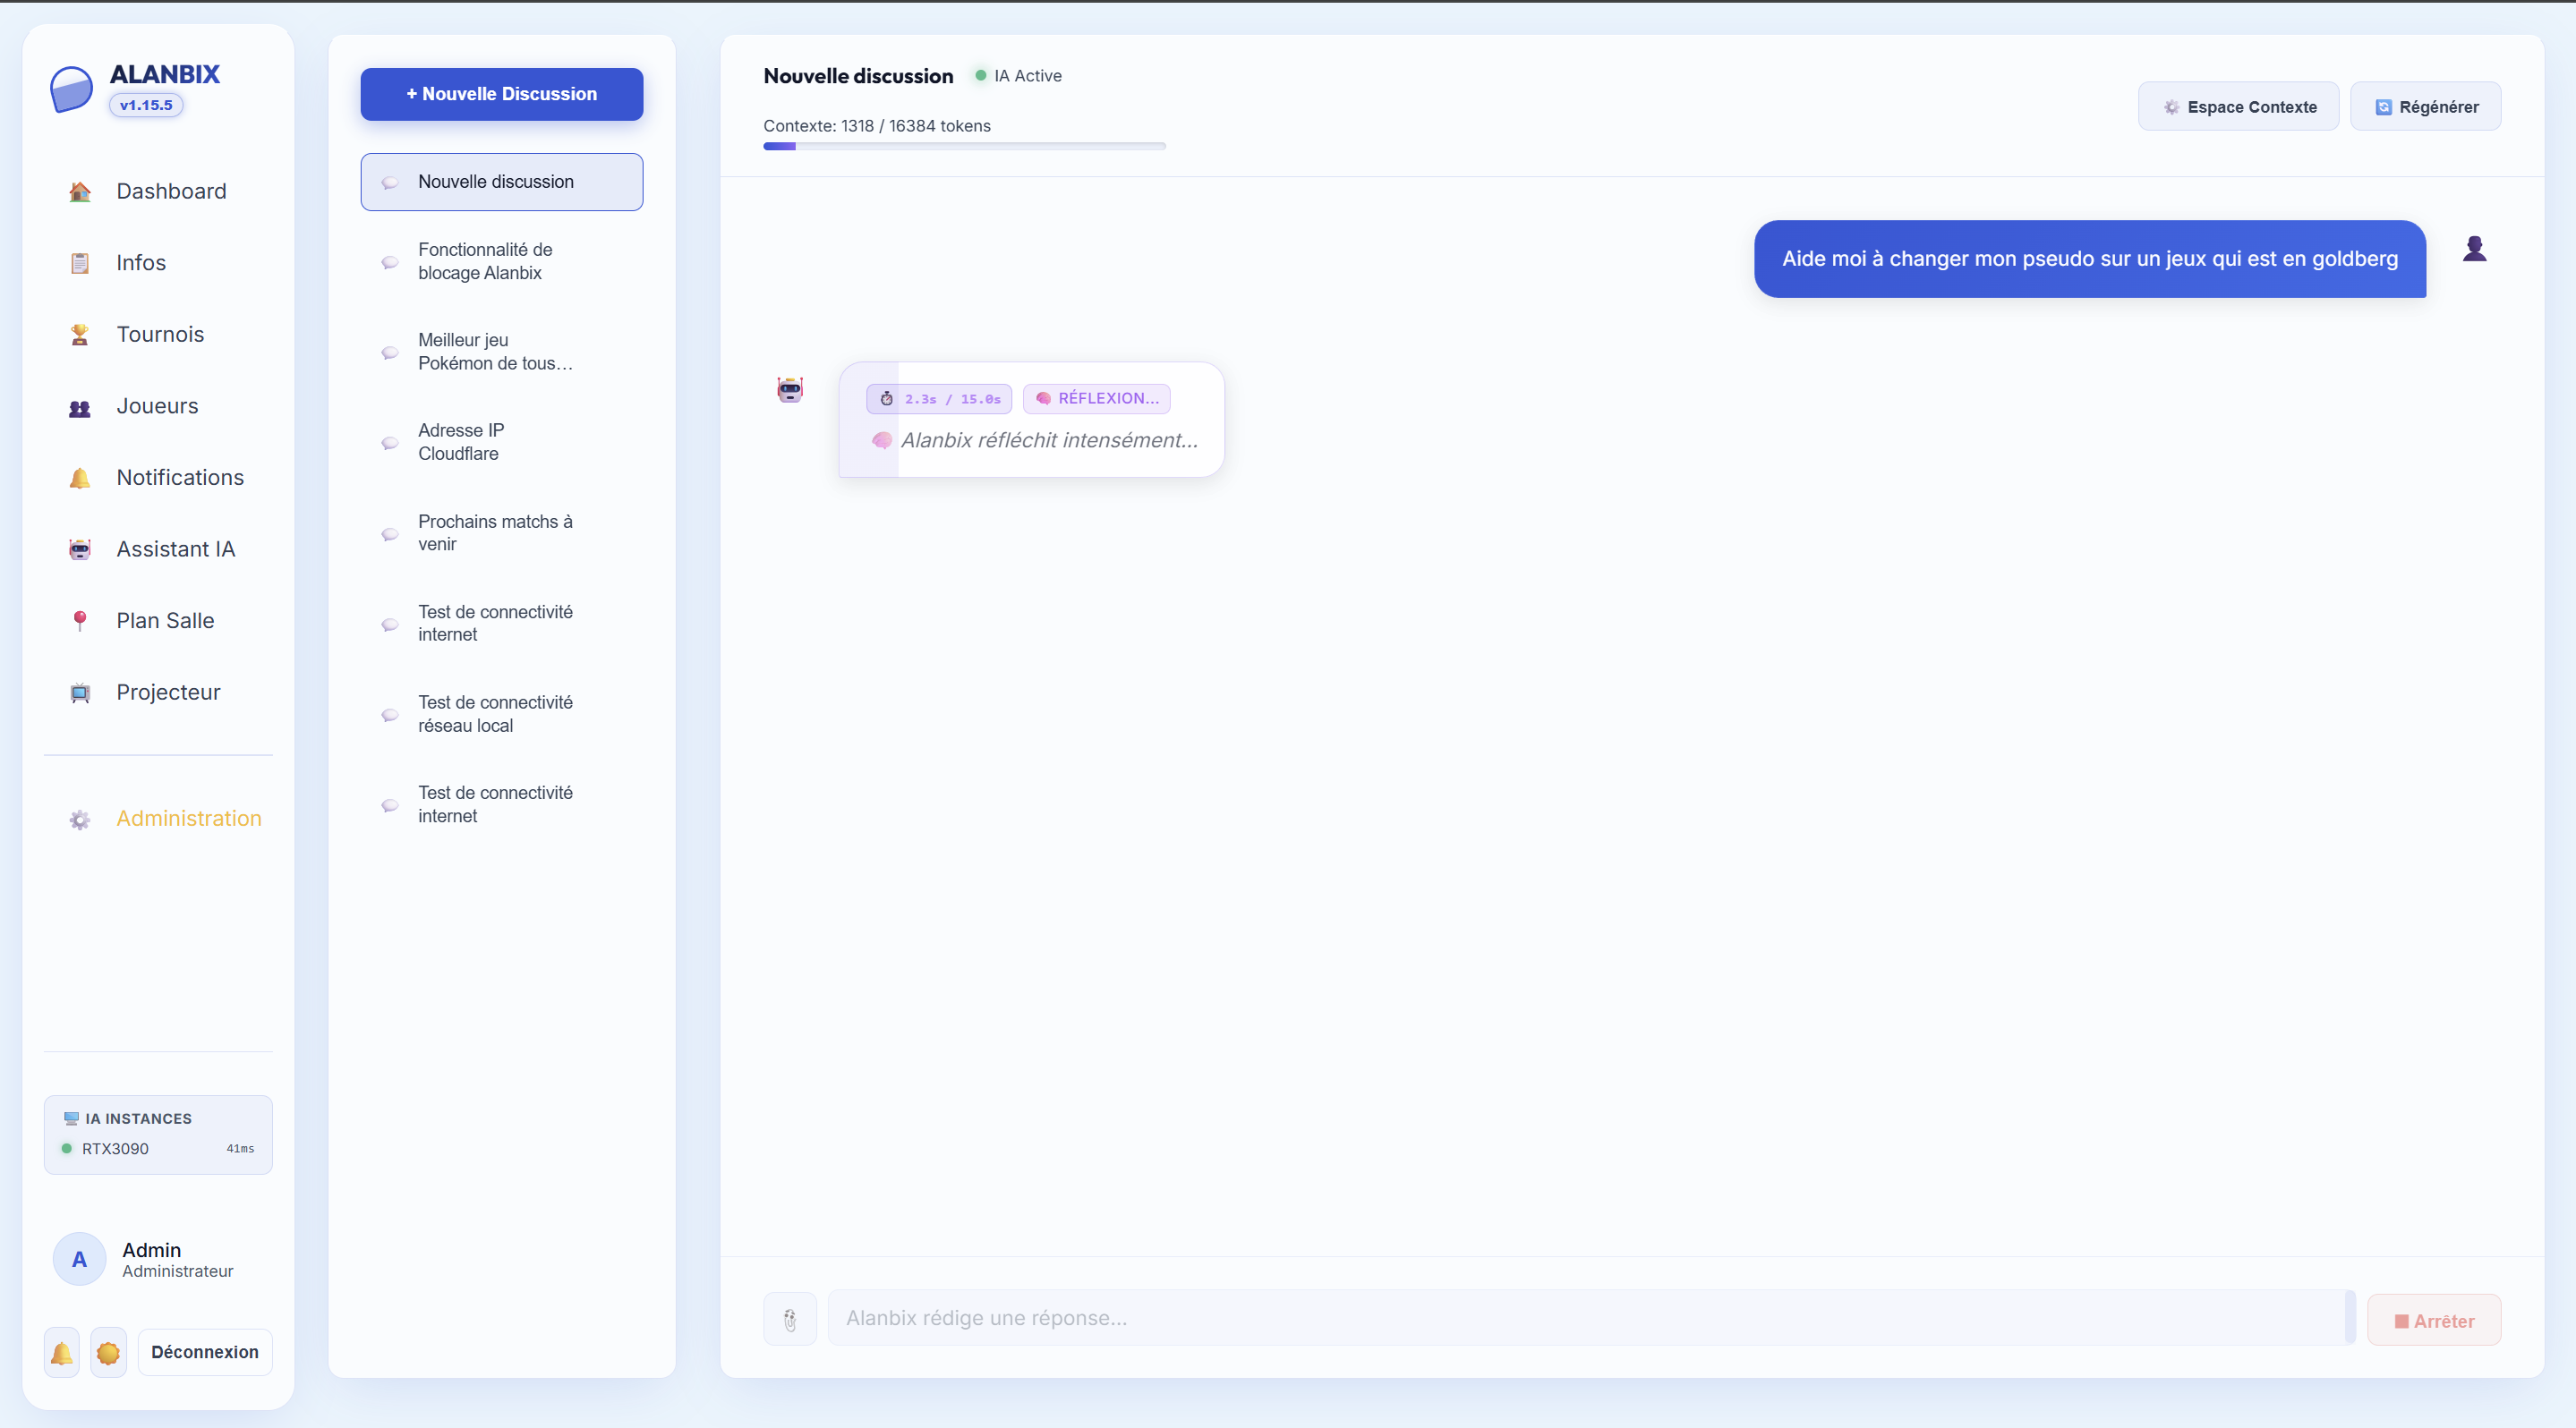Click the bubble icon of Fonctionnalité de blocage
This screenshot has height=1428, width=2576.
[390, 262]
